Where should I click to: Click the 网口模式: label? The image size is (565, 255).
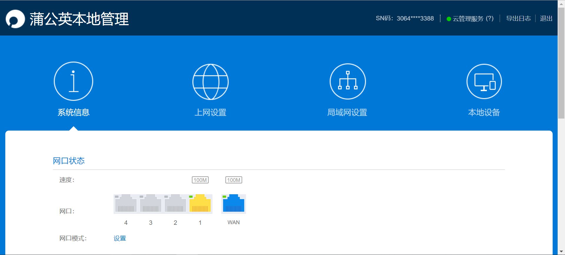(73, 238)
